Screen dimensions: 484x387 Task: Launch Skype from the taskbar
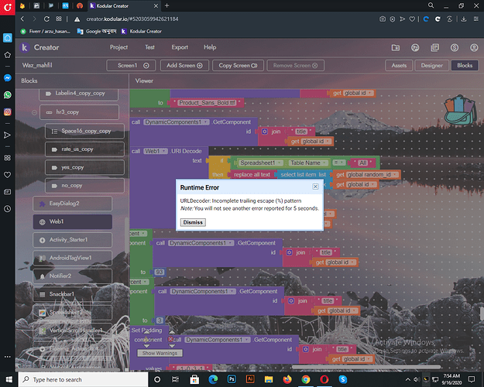(343, 379)
